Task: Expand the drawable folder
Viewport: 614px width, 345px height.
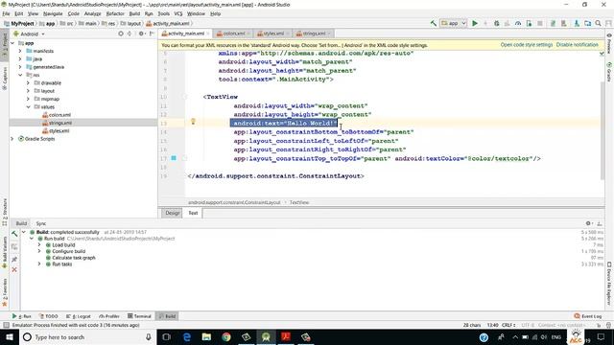Action: [28, 83]
